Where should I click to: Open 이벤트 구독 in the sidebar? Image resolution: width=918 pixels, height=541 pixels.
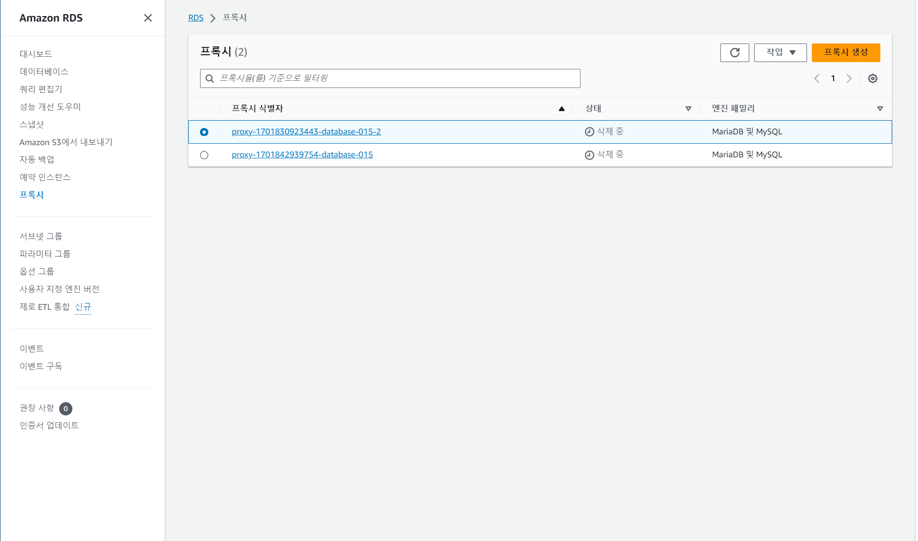click(x=41, y=366)
